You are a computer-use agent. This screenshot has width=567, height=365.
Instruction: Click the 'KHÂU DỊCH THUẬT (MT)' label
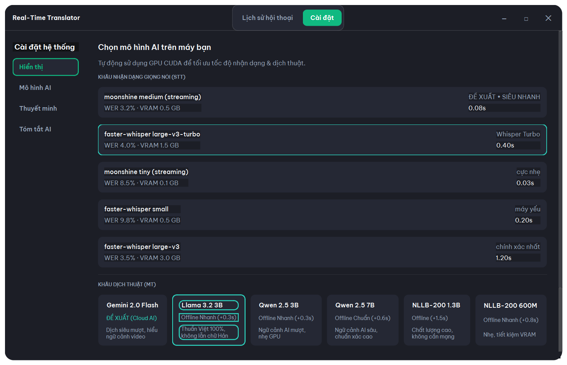pos(127,284)
